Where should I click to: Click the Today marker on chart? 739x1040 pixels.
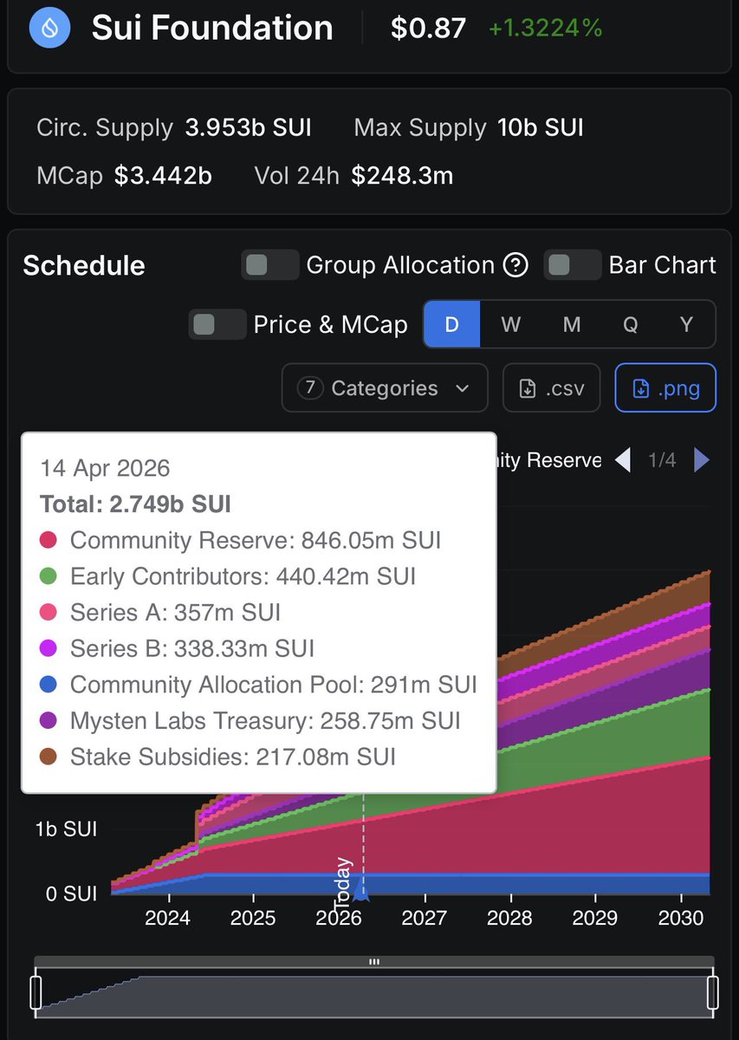click(x=361, y=891)
